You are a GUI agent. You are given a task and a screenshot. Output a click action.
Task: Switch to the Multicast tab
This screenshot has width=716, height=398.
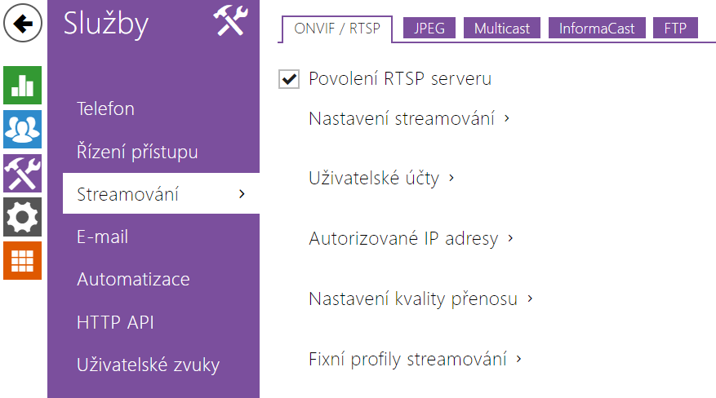(502, 29)
